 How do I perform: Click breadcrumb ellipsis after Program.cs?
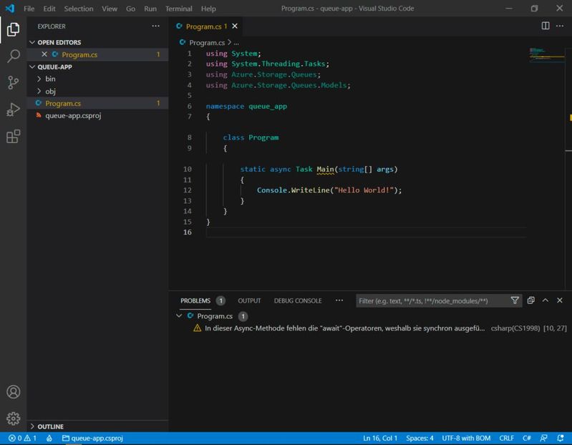pyautogui.click(x=236, y=43)
